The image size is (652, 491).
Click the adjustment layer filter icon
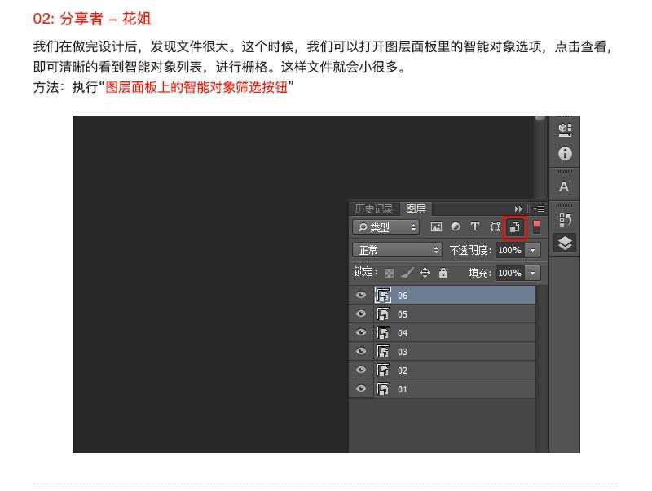(x=455, y=226)
